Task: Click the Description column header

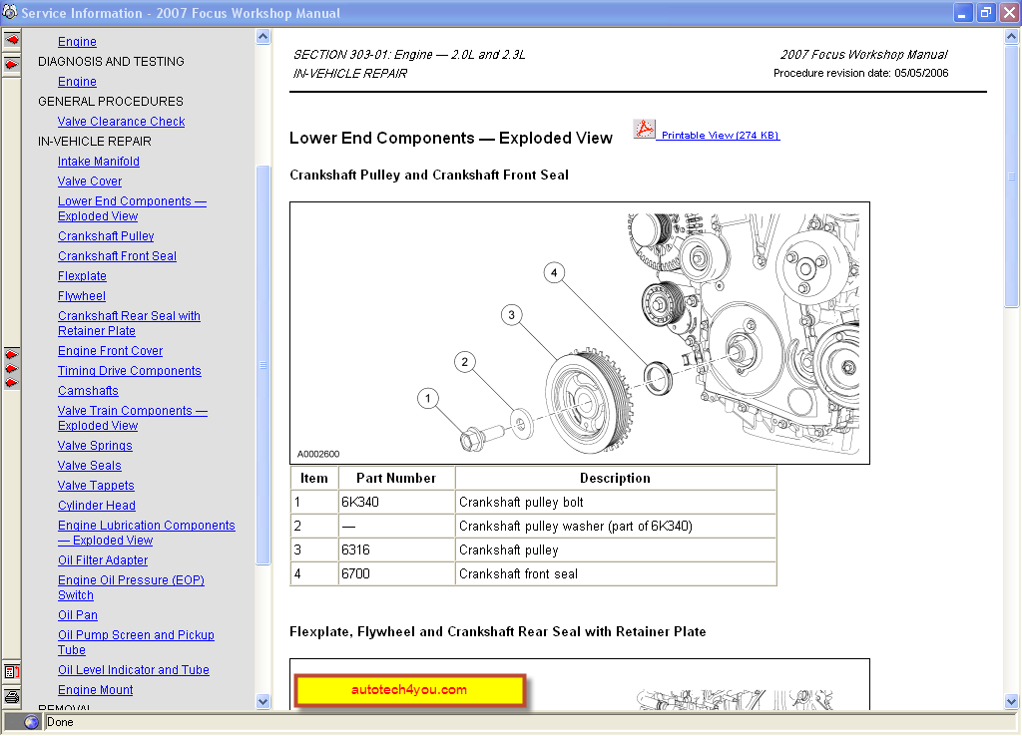Action: click(x=615, y=478)
